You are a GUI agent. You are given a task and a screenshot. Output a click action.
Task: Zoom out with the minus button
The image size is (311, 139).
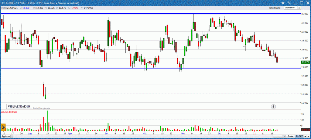[308, 136]
